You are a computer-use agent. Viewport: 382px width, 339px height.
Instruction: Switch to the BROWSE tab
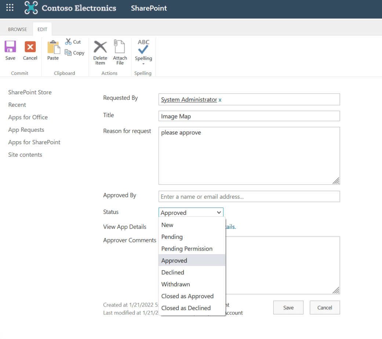[x=17, y=29]
